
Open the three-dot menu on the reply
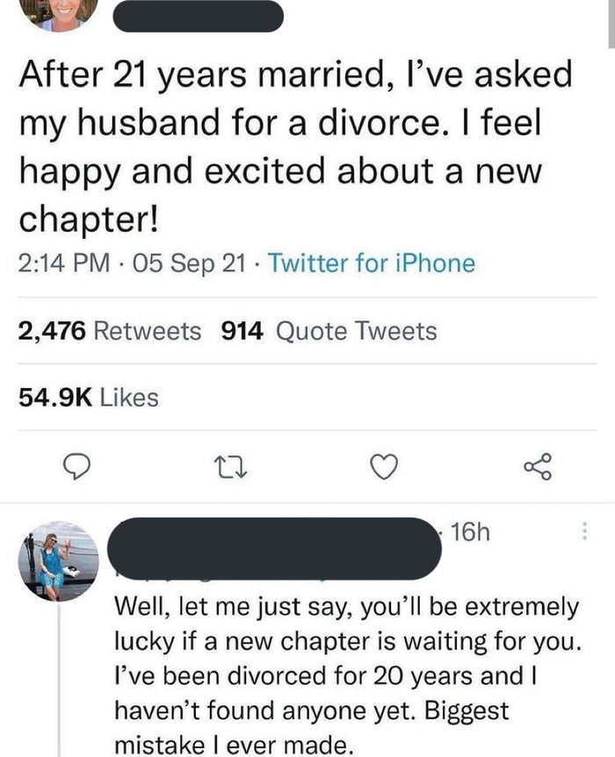[586, 532]
